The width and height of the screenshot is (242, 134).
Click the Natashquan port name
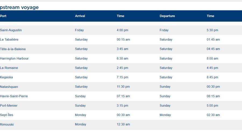(x=9, y=87)
